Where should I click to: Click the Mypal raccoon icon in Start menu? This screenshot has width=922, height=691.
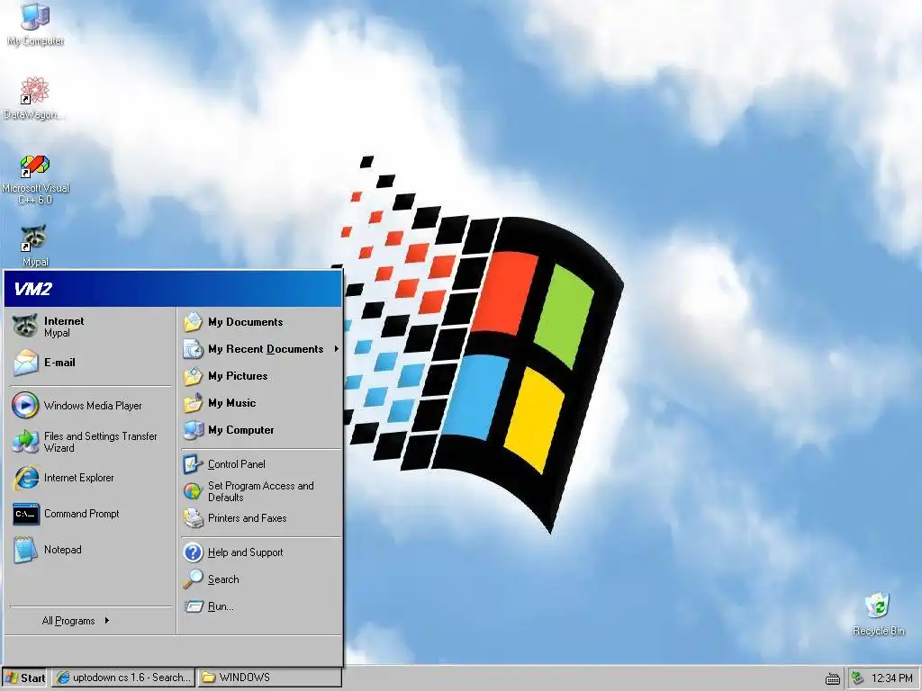click(x=25, y=326)
